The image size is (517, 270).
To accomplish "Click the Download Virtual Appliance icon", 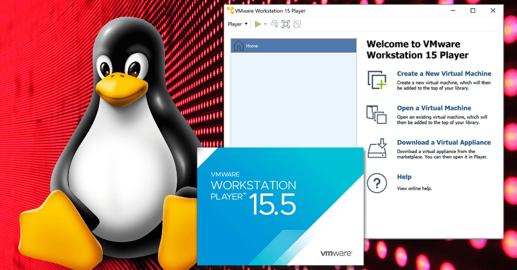I will coord(377,149).
